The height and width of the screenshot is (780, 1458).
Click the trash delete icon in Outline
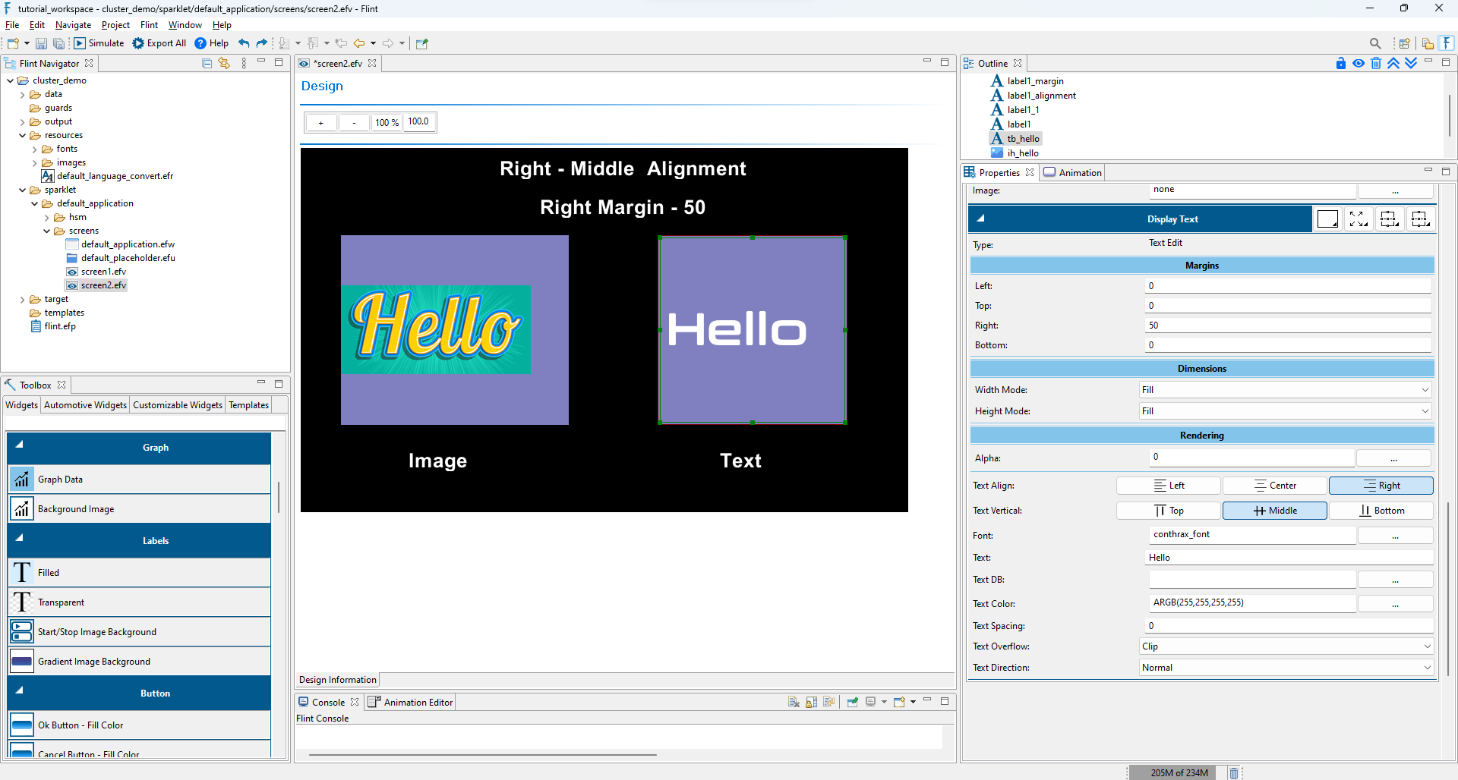coord(1375,63)
